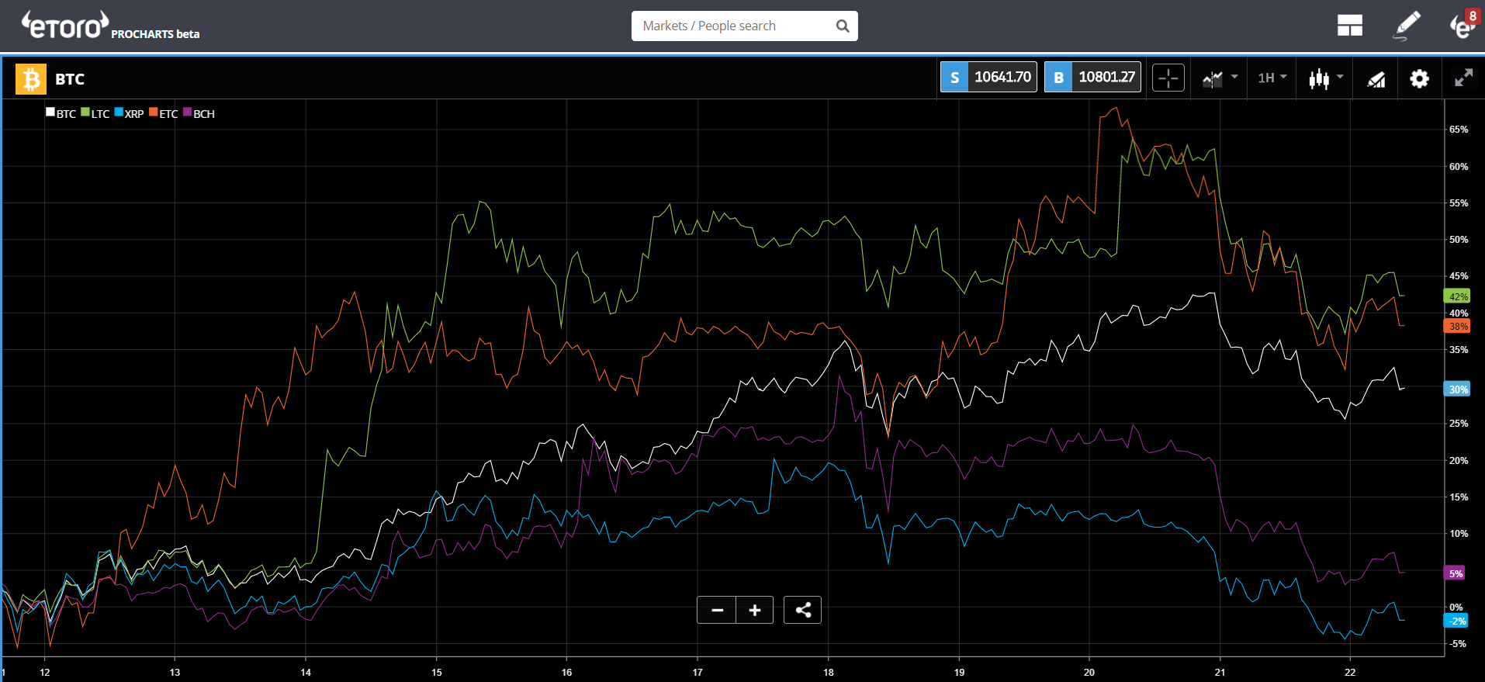Open the studies and drawing tools icon
Viewport: 1485px width, 682px height.
1376,78
